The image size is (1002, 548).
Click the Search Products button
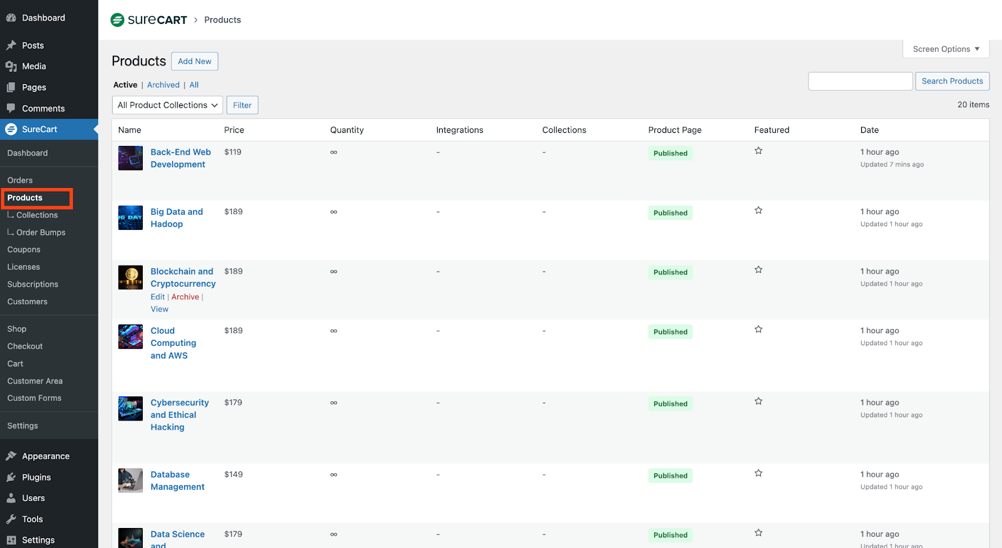[953, 81]
